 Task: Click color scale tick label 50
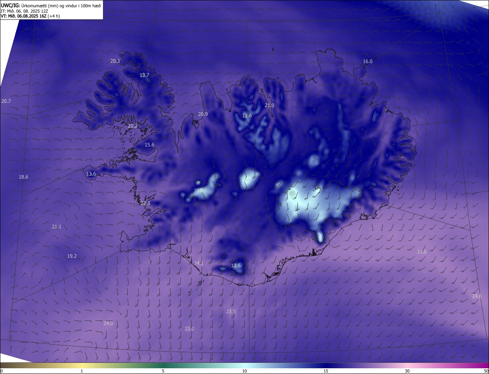(486, 371)
